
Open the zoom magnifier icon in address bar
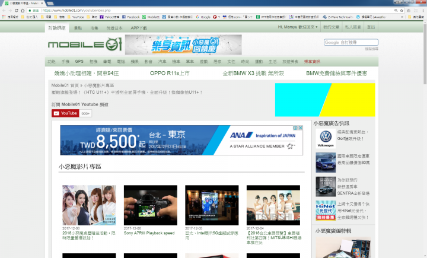(396, 10)
